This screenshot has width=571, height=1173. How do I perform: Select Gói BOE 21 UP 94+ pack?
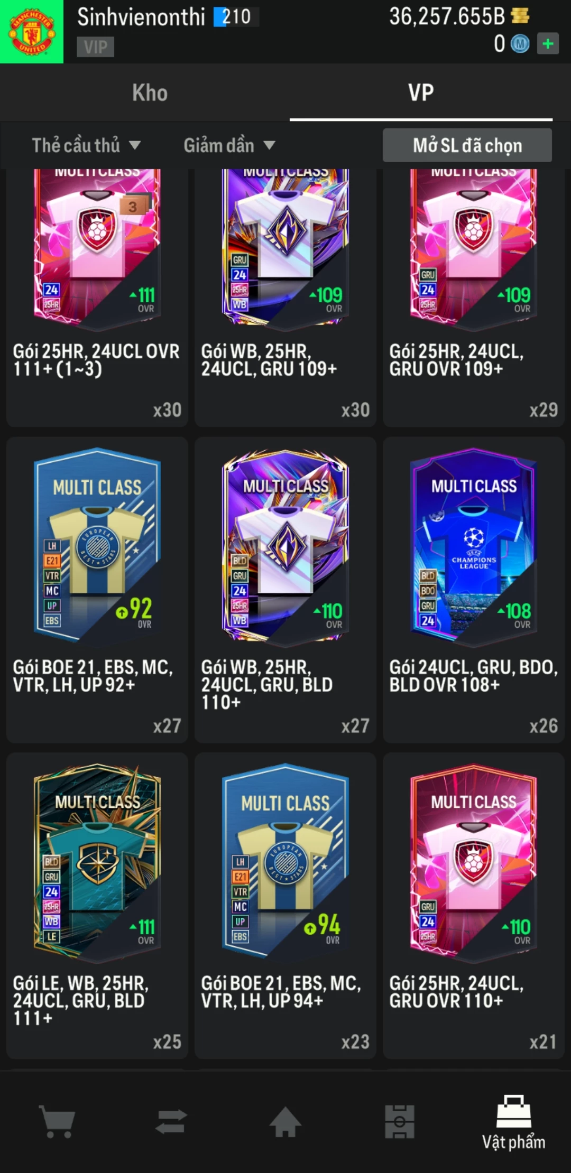tap(285, 906)
